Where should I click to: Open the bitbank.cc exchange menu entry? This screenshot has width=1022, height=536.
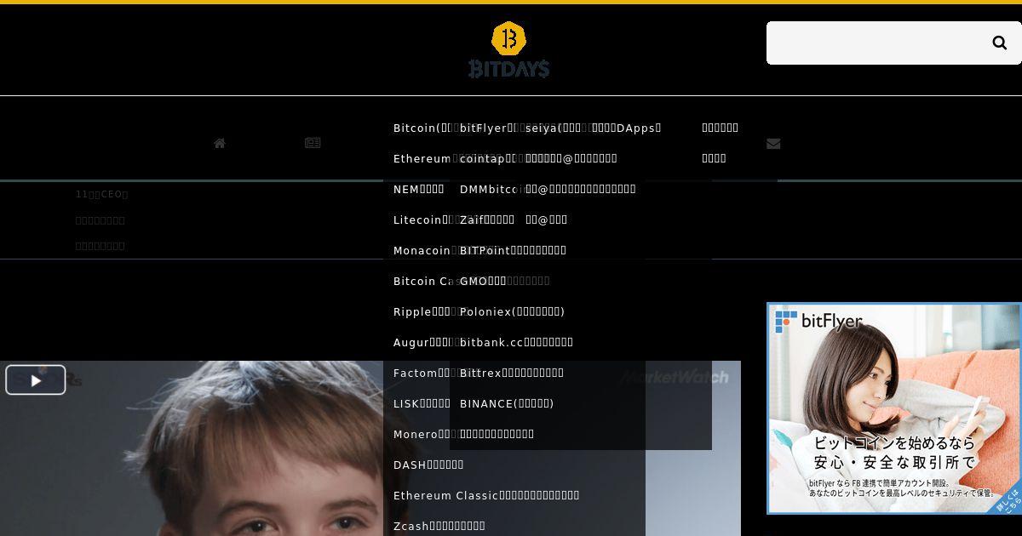click(x=516, y=342)
